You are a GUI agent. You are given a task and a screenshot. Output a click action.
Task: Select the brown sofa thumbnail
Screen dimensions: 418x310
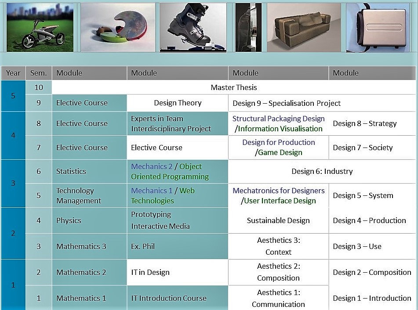pyautogui.click(x=304, y=27)
